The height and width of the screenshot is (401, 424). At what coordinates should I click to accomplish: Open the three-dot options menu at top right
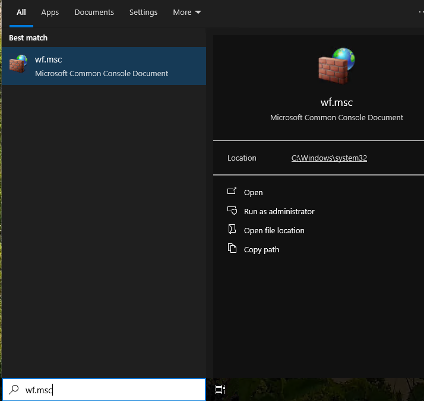pyautogui.click(x=420, y=12)
